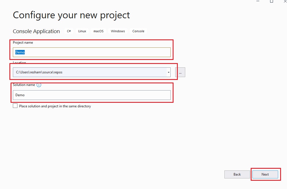Screen dimensions: 287x189
Task: Maximize the dialog window
Action: point(272,1)
